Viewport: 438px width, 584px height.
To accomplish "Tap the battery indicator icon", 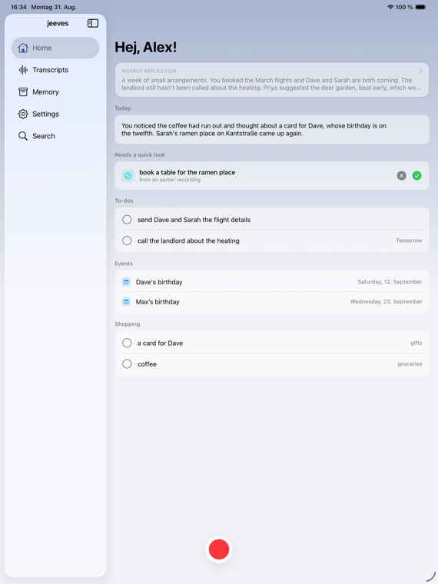I will coord(421,7).
